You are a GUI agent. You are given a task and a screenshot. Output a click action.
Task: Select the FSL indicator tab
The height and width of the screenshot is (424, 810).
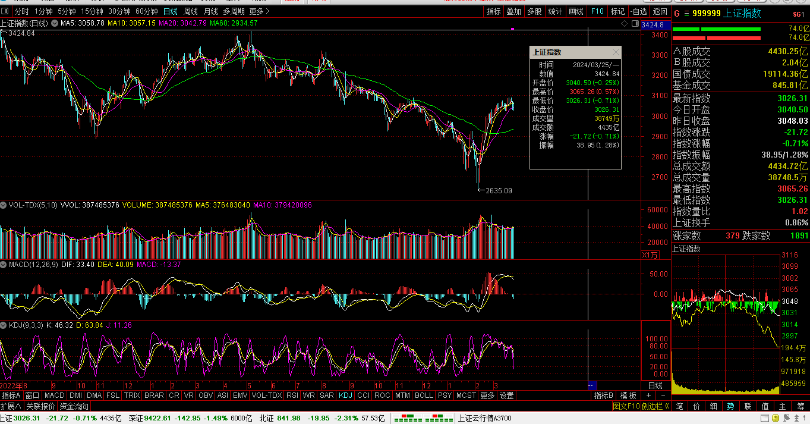tap(113, 395)
